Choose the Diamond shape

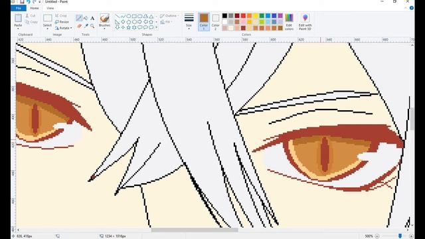pyautogui.click(x=123, y=22)
